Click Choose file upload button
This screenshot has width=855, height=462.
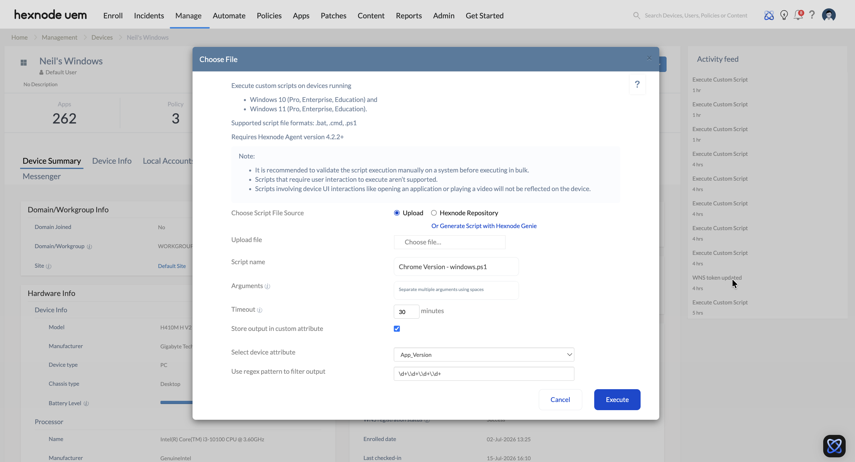(x=450, y=242)
